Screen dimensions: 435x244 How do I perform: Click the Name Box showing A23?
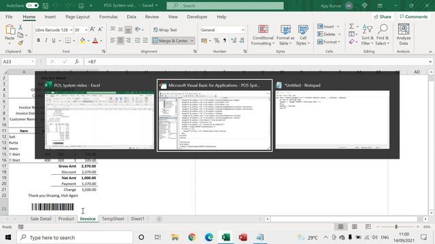(18, 62)
